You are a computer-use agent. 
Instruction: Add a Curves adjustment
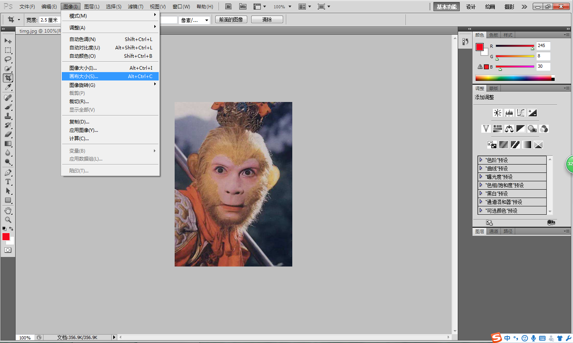pos(520,113)
